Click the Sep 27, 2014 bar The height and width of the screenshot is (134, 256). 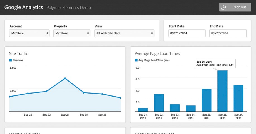pyautogui.click(x=238, y=98)
